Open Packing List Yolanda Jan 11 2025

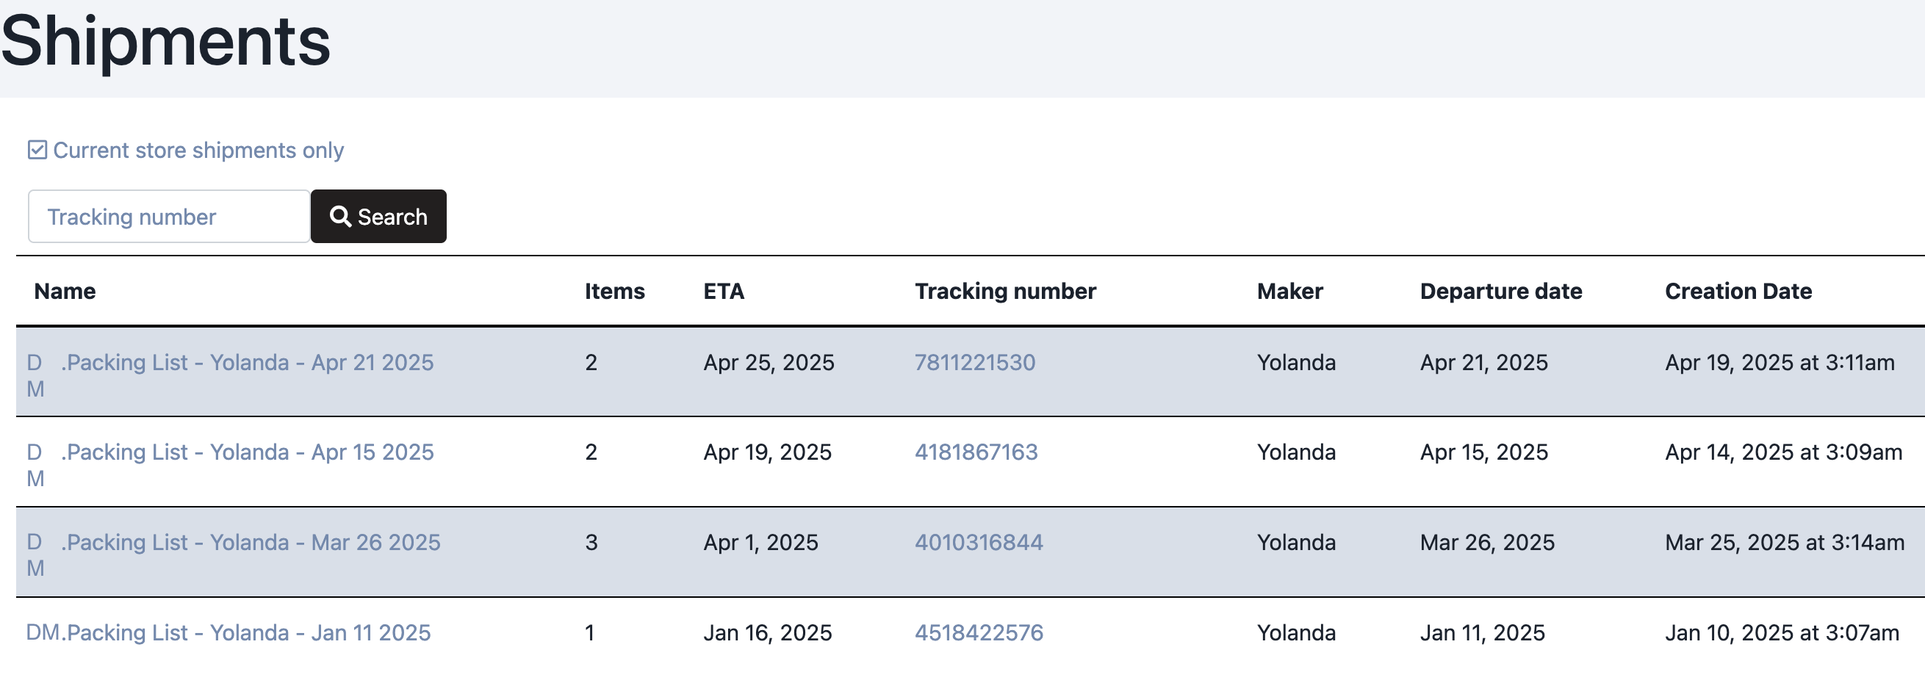[246, 633]
